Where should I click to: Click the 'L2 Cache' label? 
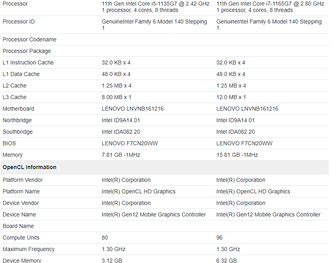15,86
